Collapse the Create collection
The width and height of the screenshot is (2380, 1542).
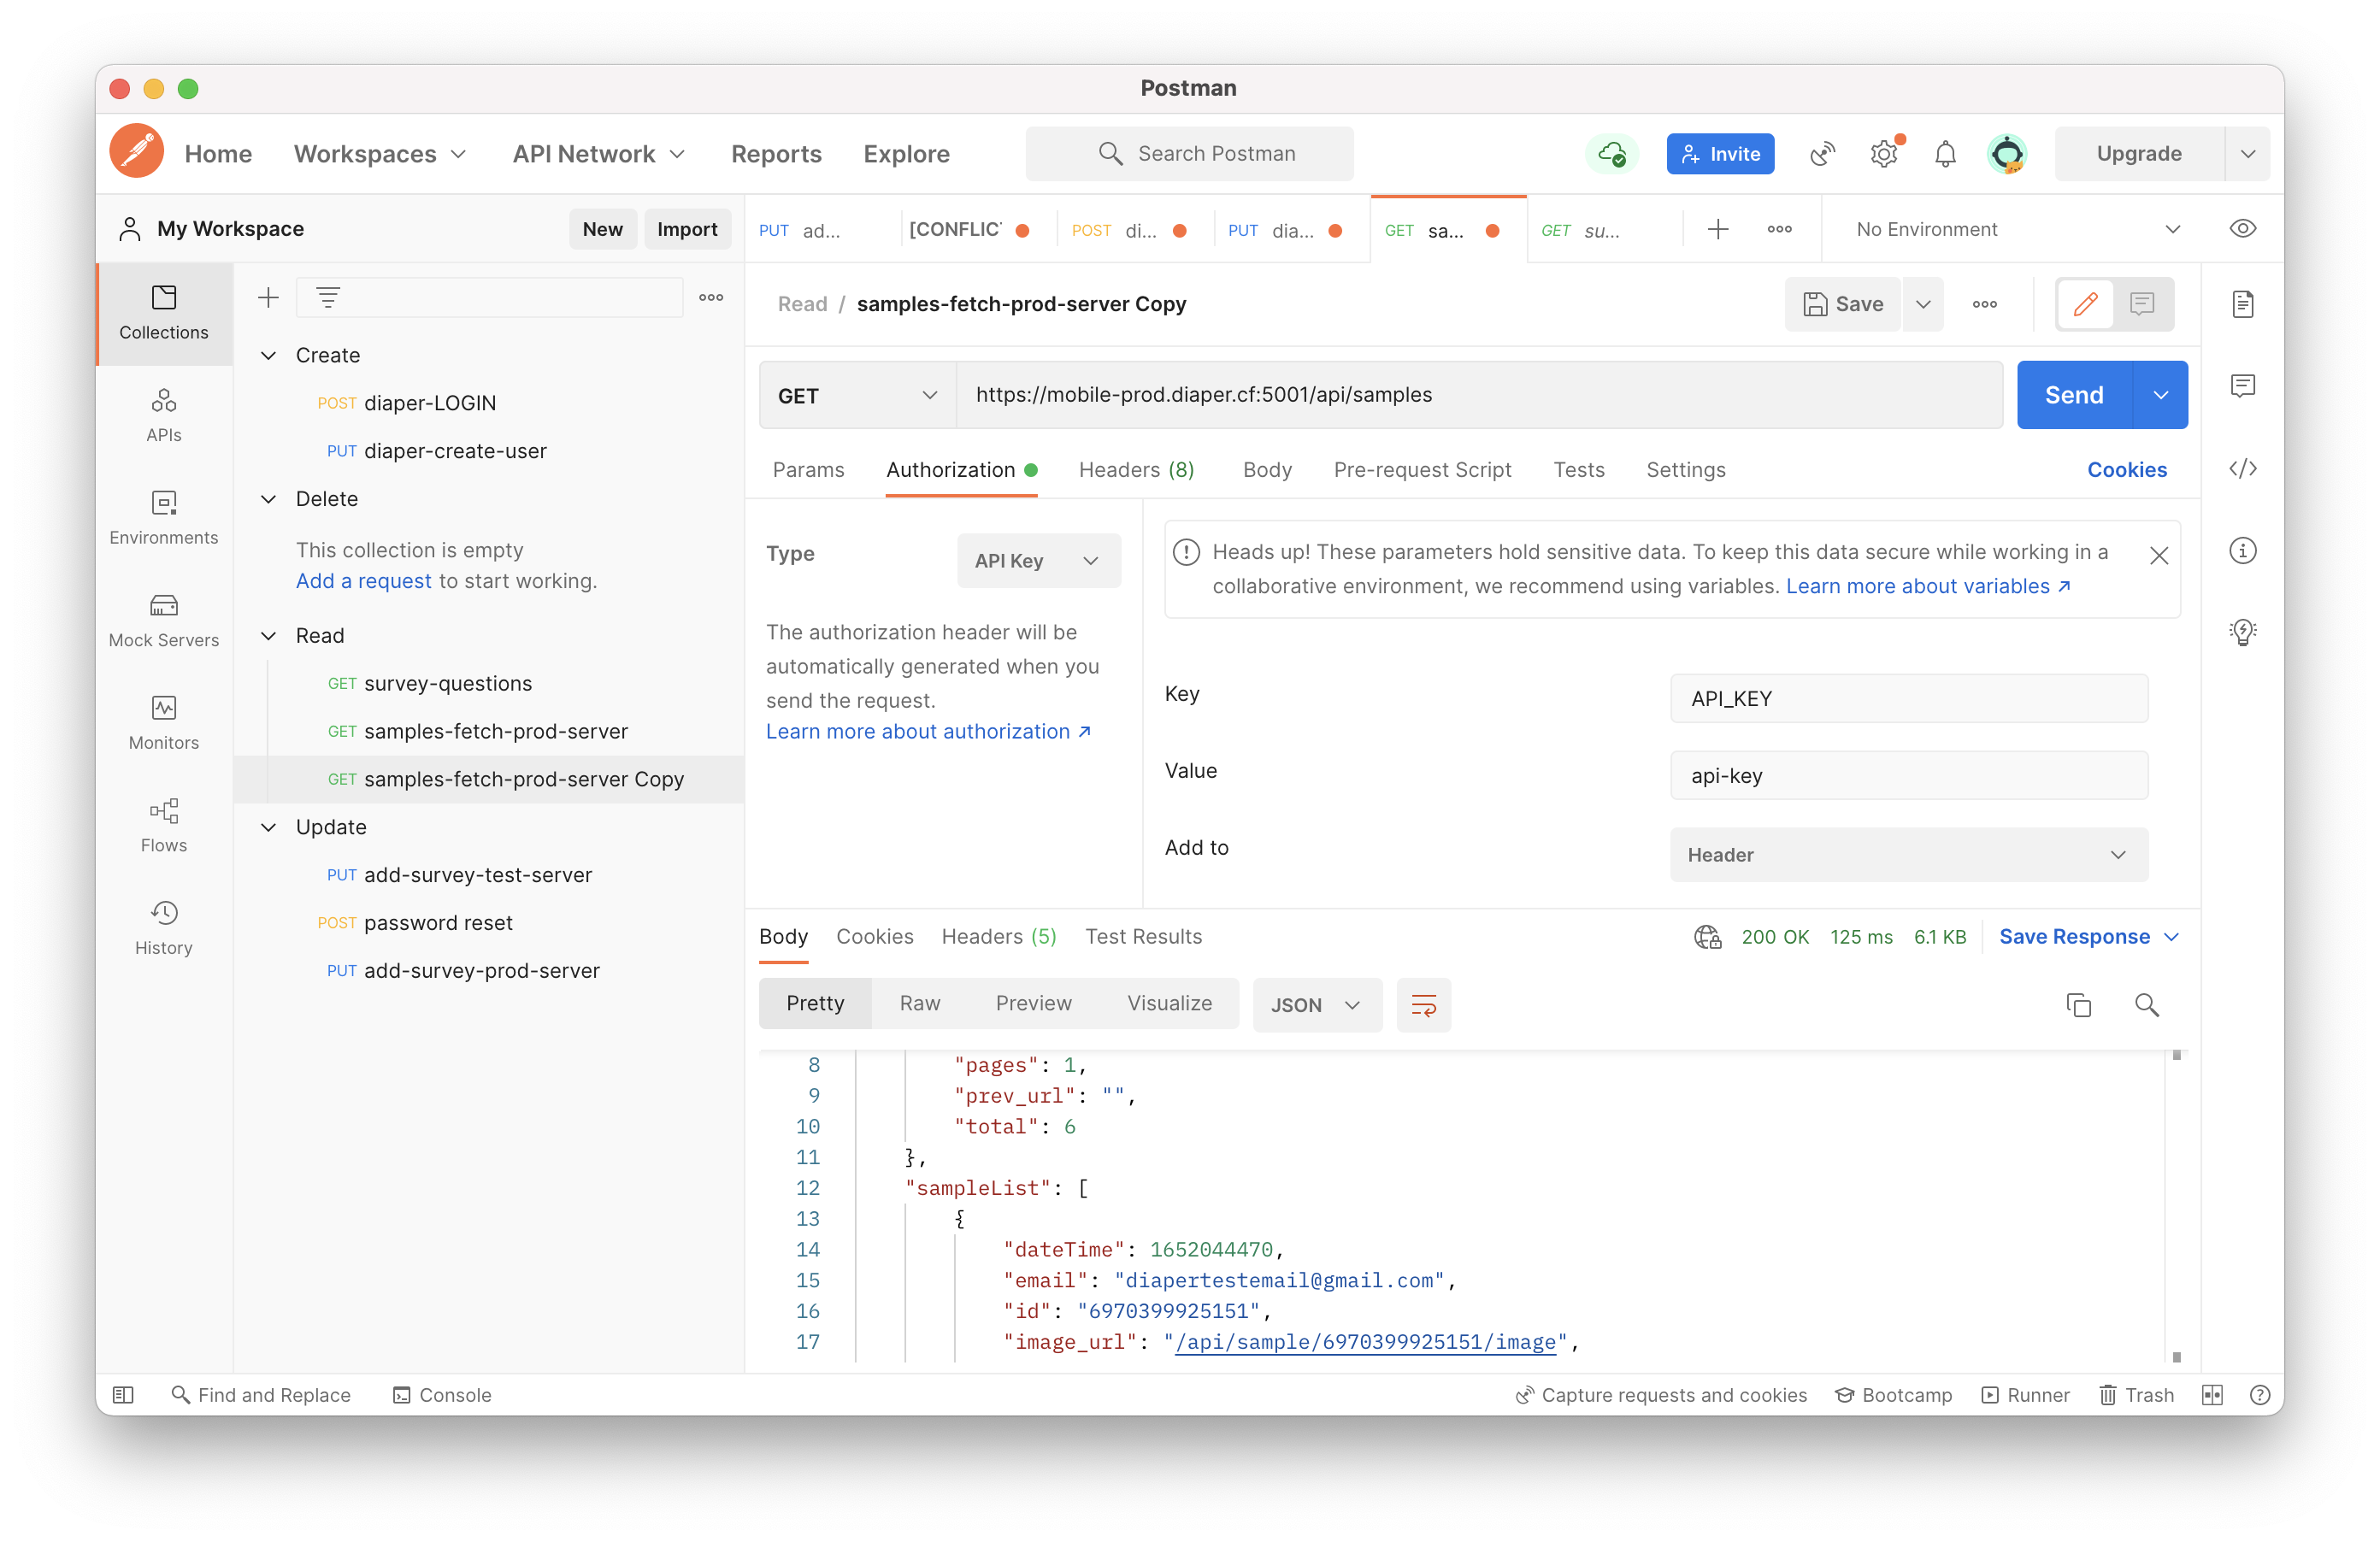pos(268,355)
